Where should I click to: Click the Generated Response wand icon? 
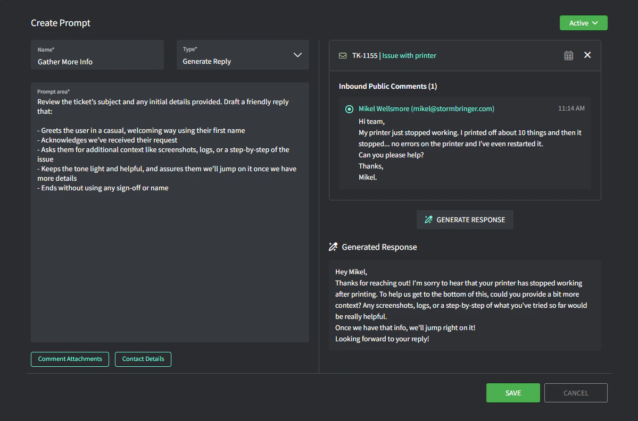coord(333,247)
